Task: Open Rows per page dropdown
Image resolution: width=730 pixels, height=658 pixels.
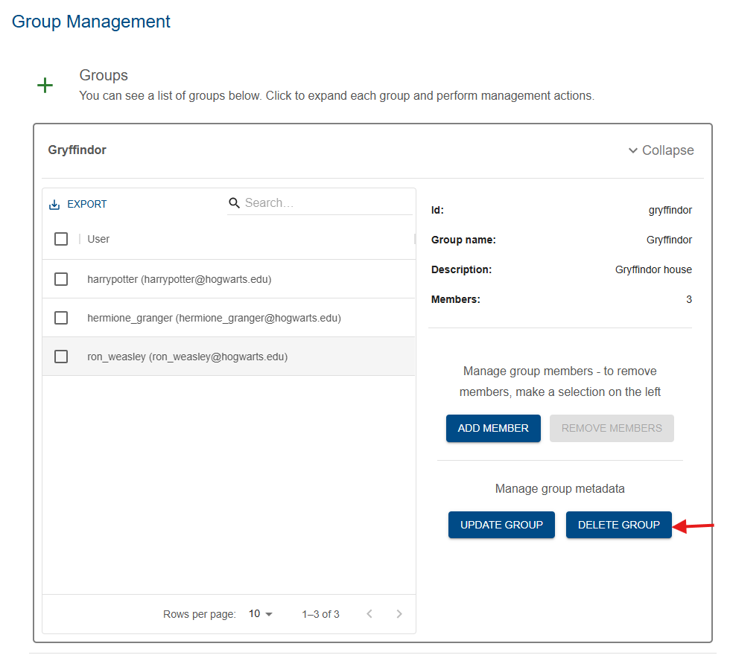Action: tap(260, 614)
